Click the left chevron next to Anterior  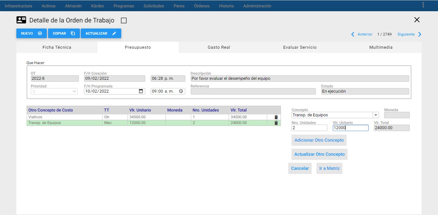pos(353,34)
